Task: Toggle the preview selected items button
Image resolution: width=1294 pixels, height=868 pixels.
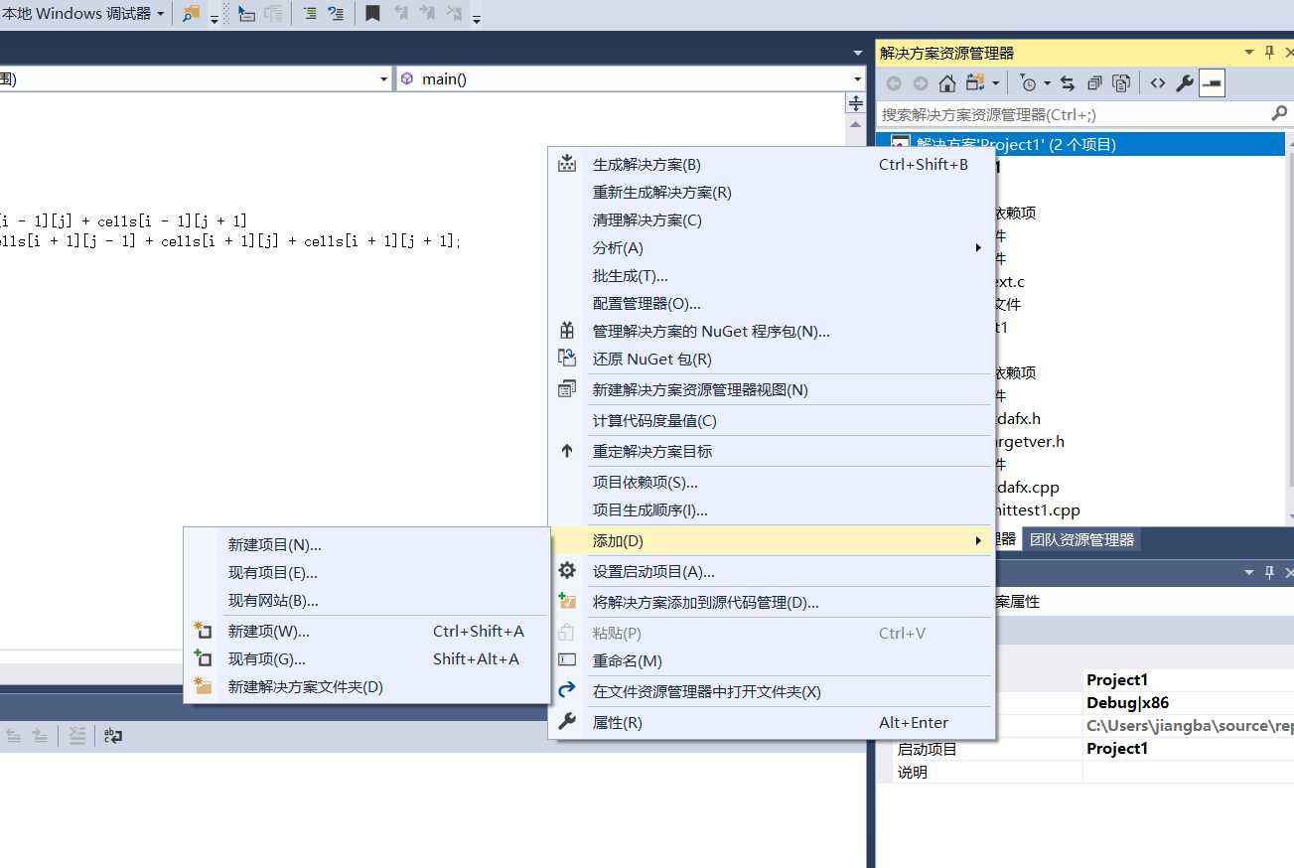Action: tap(1212, 83)
